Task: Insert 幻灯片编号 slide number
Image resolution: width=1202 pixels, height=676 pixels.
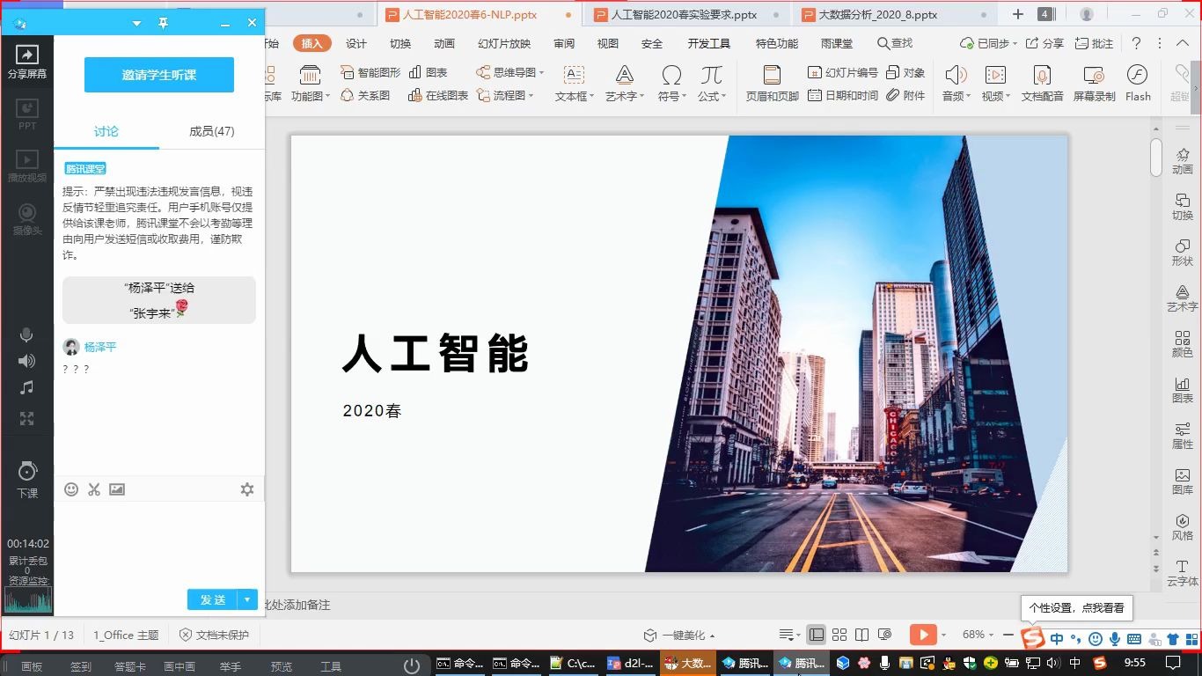Action: (843, 72)
